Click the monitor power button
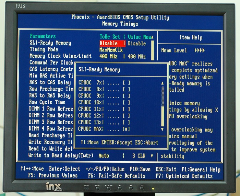Screen dimensions: 240x196 tap(142, 188)
